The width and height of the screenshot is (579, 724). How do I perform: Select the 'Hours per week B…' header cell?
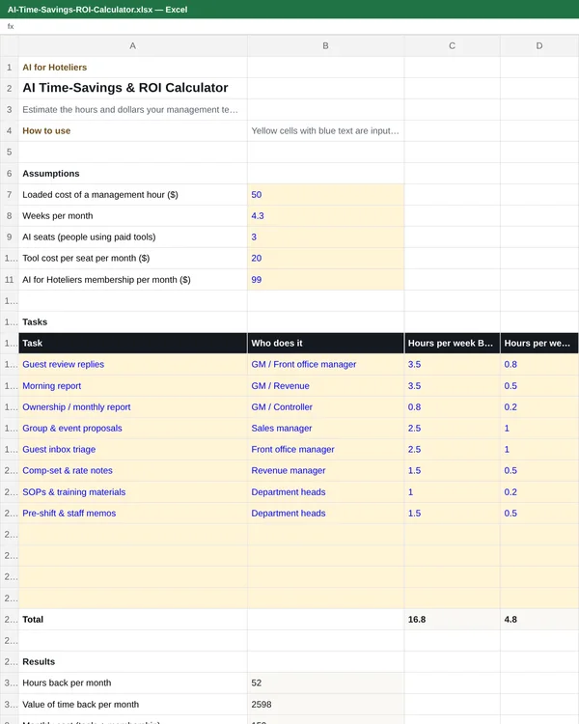coord(452,343)
